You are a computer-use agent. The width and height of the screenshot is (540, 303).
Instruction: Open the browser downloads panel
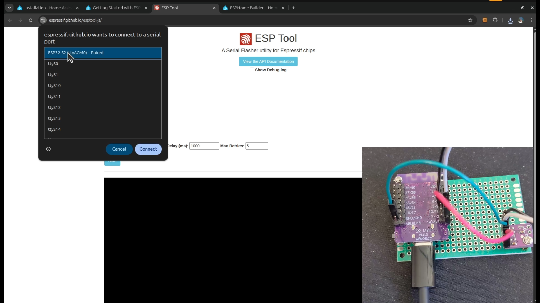tap(510, 20)
